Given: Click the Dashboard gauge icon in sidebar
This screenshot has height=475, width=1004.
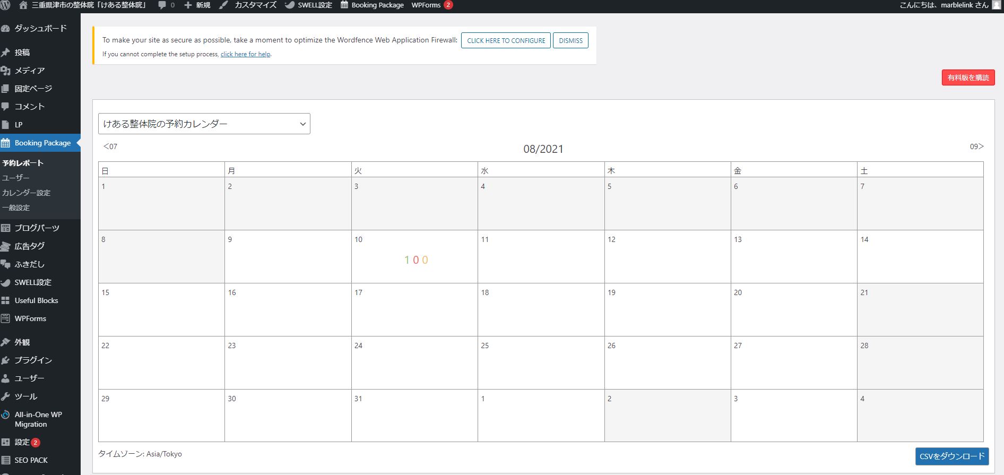Looking at the screenshot, I should [6, 29].
